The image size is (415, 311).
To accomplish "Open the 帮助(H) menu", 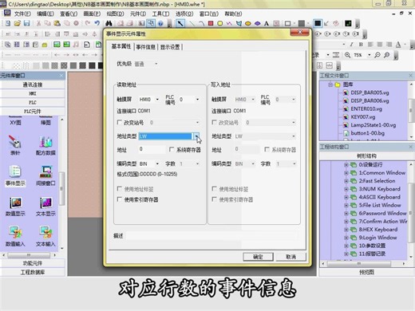I will 233,14.
